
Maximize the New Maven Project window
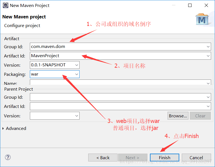(x=190, y=5)
